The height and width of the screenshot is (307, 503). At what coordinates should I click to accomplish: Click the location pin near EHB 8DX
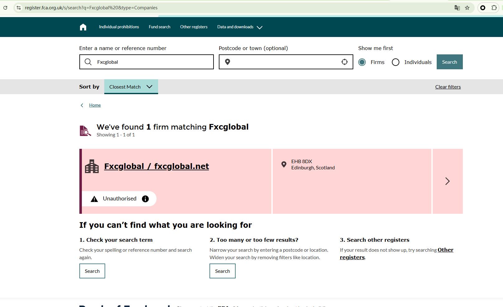click(x=284, y=164)
